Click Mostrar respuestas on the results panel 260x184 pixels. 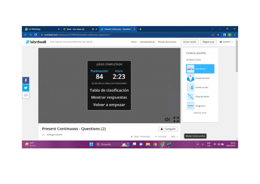point(109,98)
